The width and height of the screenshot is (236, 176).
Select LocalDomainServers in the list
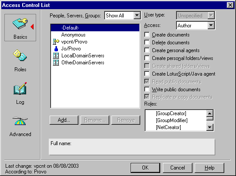[x=95, y=56]
